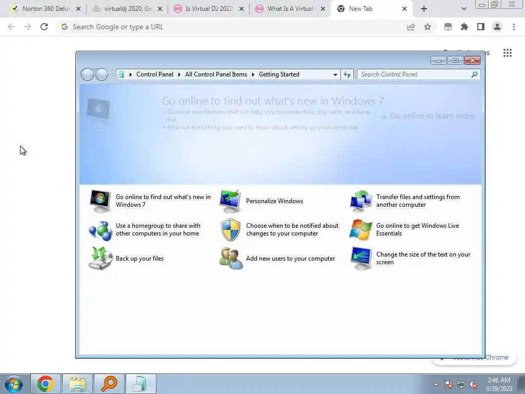
Task: Click the Use a homegroup to share text
Action: pos(158,229)
